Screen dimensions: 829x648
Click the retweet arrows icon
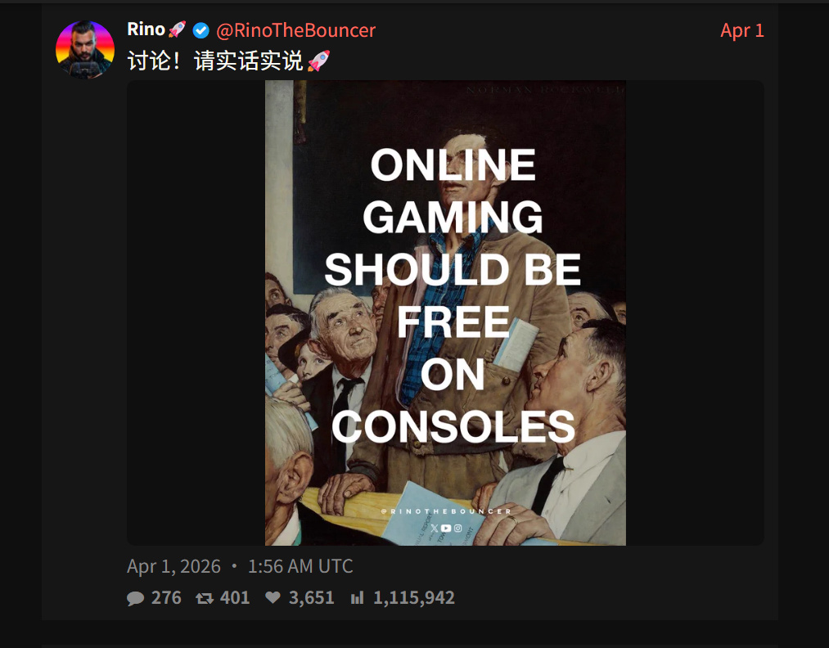coord(205,598)
